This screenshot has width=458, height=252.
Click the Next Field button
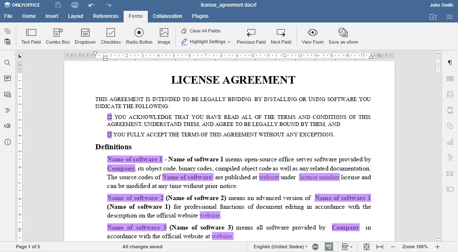281,36
